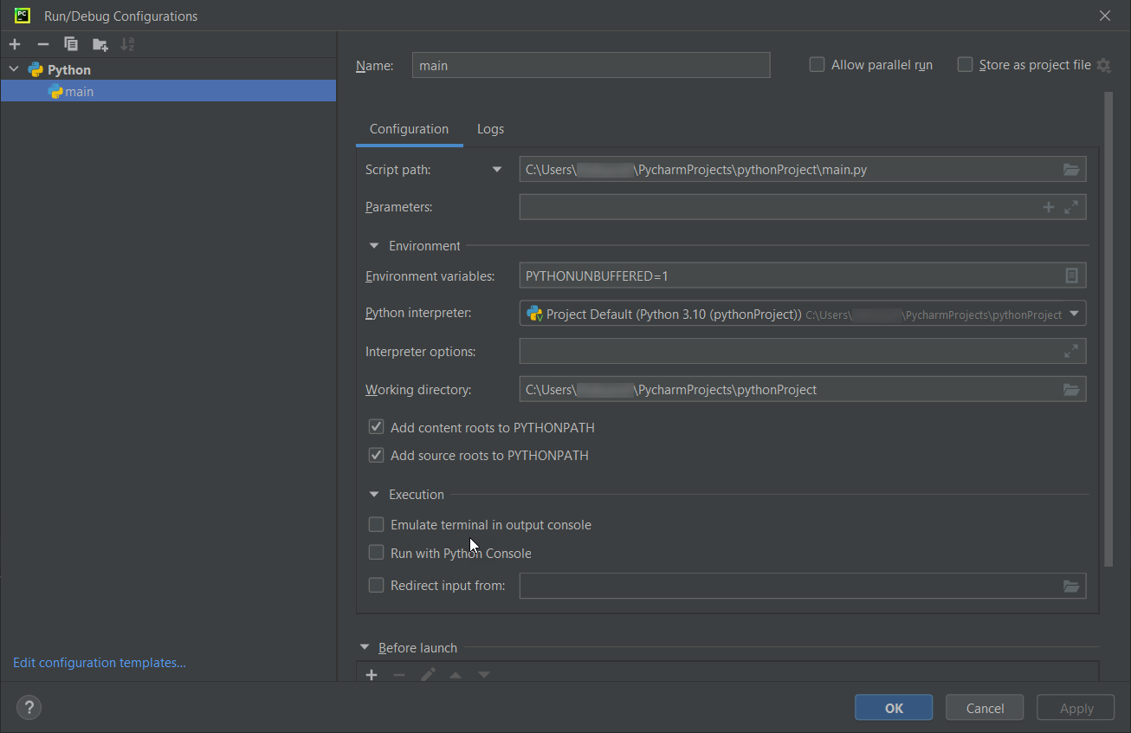Collapse the Before launch section
The width and height of the screenshot is (1131, 733).
(364, 648)
